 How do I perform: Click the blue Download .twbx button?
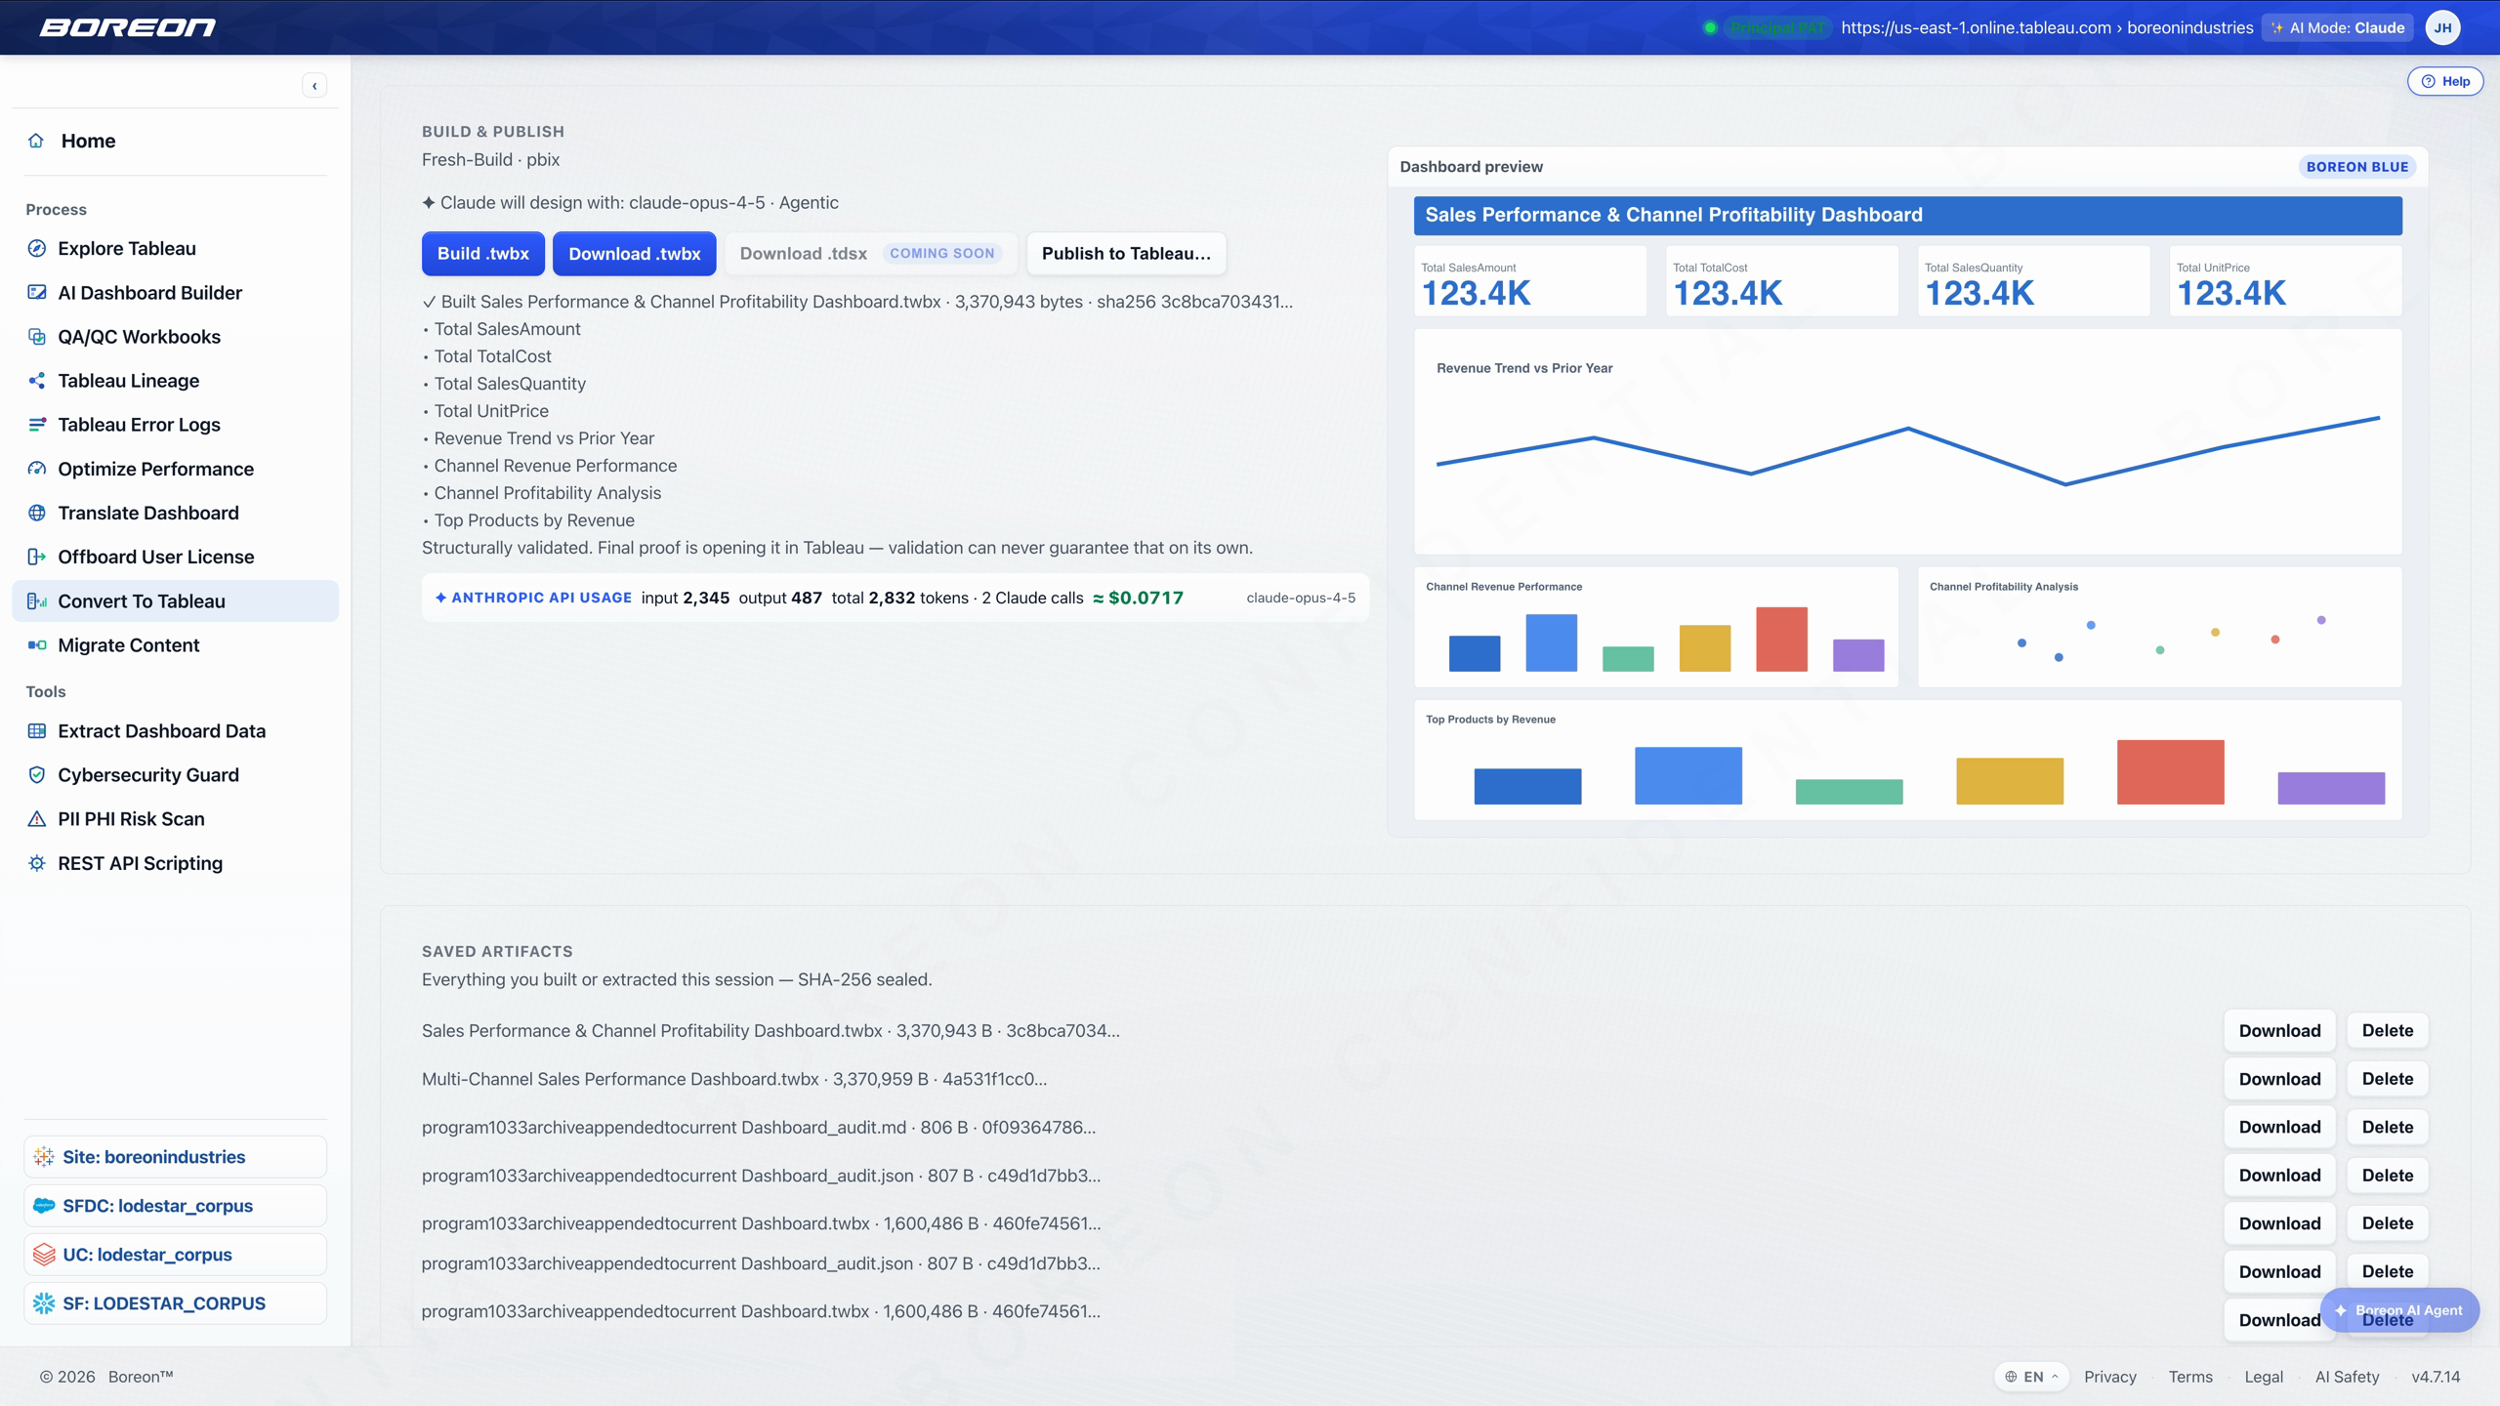tap(635, 254)
